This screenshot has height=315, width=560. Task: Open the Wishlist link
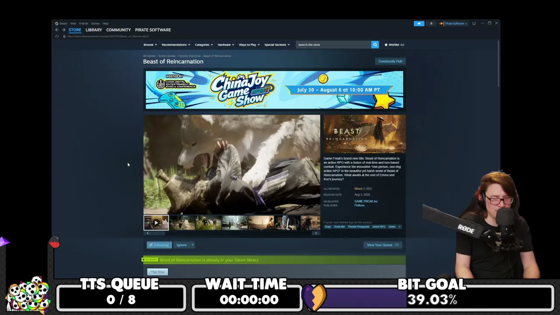pyautogui.click(x=394, y=45)
